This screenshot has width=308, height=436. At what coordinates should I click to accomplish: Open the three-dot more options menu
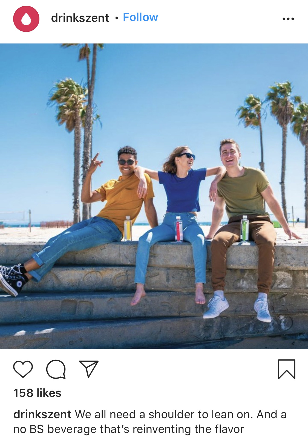pyautogui.click(x=288, y=19)
